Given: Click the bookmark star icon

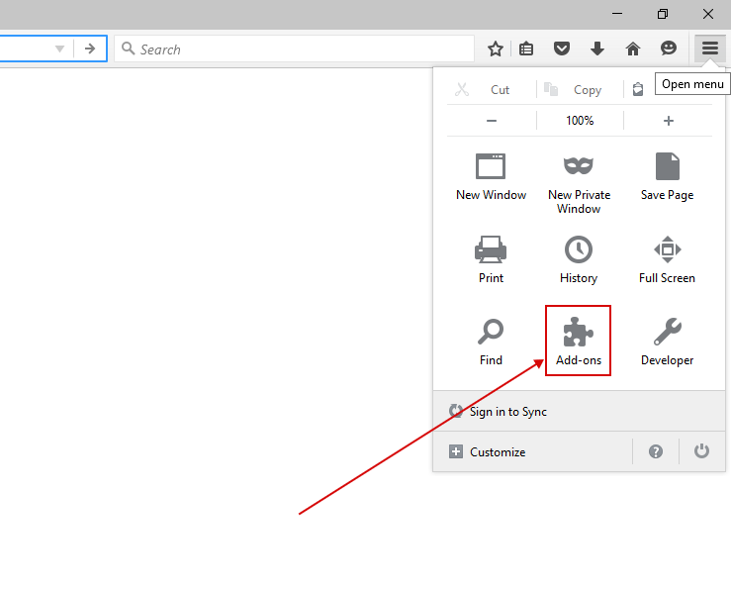Looking at the screenshot, I should click(x=496, y=49).
